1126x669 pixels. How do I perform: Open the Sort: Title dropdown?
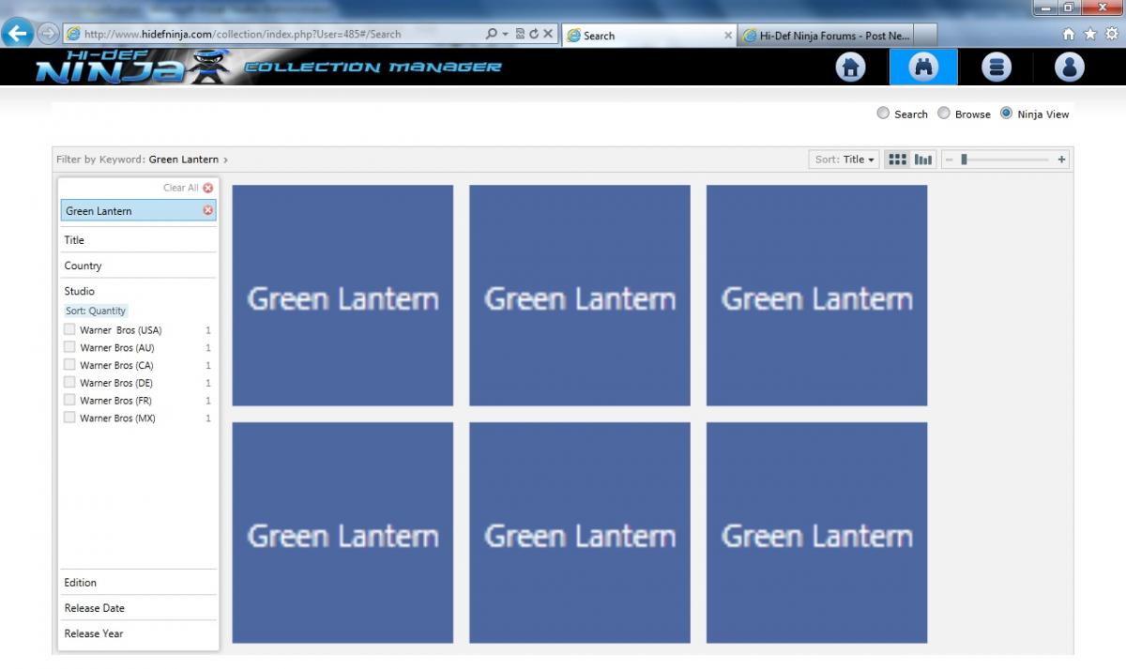844,160
